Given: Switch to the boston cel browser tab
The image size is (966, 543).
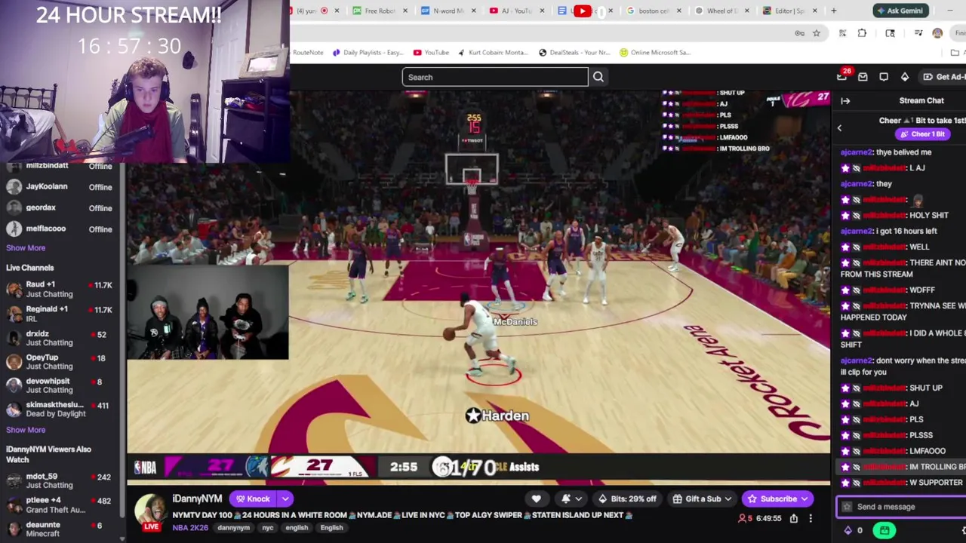Looking at the screenshot, I should click(x=654, y=11).
